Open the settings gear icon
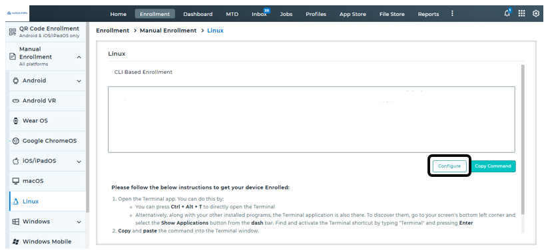Viewport: 546px width, 250px height. 536,13
